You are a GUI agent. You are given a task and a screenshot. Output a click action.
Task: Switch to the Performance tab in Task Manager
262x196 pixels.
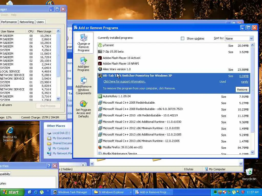point(9,22)
